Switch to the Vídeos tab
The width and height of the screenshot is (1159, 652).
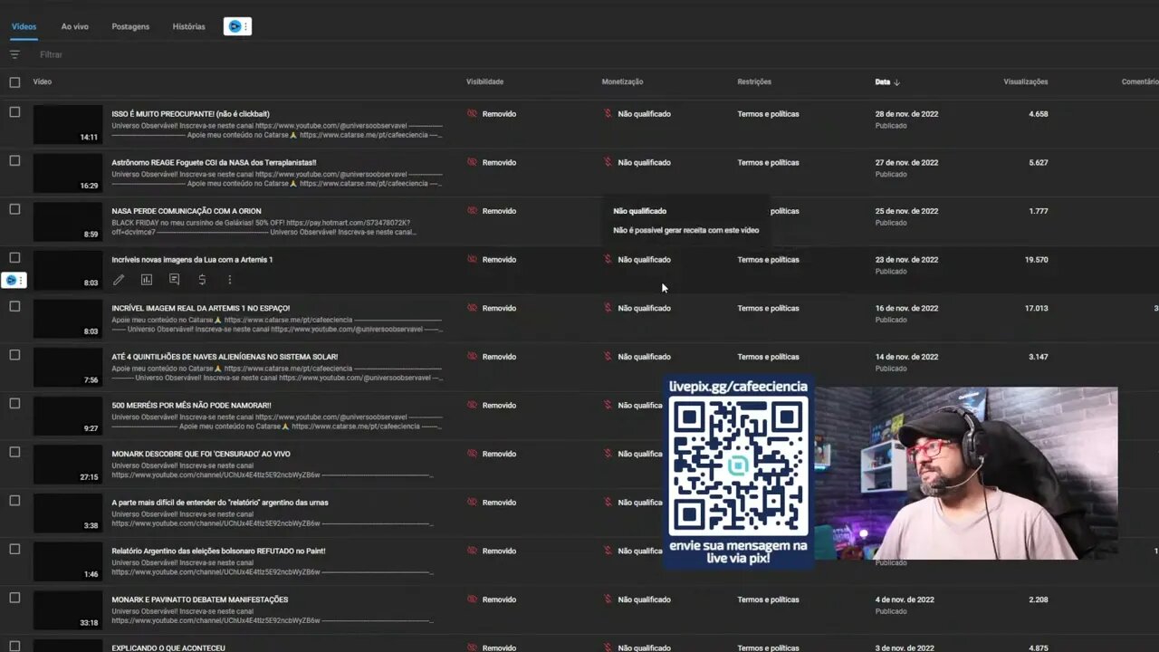24,26
